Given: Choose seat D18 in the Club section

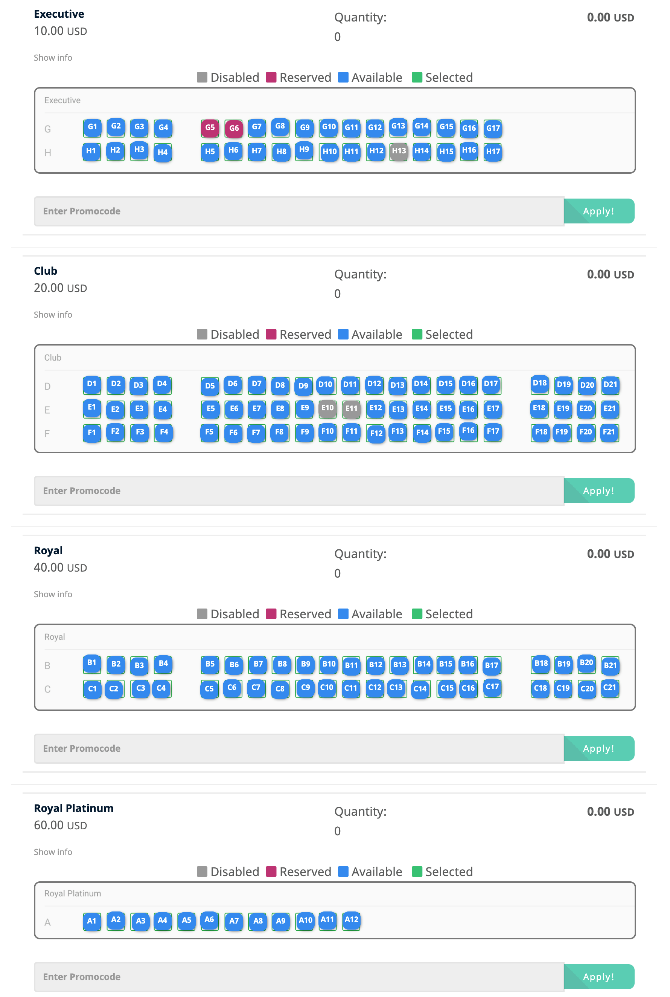Looking at the screenshot, I should point(540,384).
